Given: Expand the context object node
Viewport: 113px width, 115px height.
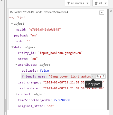Looking at the screenshot, I should coord(16,94).
